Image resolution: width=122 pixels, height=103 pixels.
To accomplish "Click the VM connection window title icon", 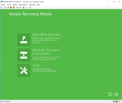I will pyautogui.click(x=2, y=2).
